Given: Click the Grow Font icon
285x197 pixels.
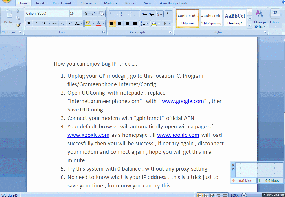Looking at the screenshot, I should [86, 14].
